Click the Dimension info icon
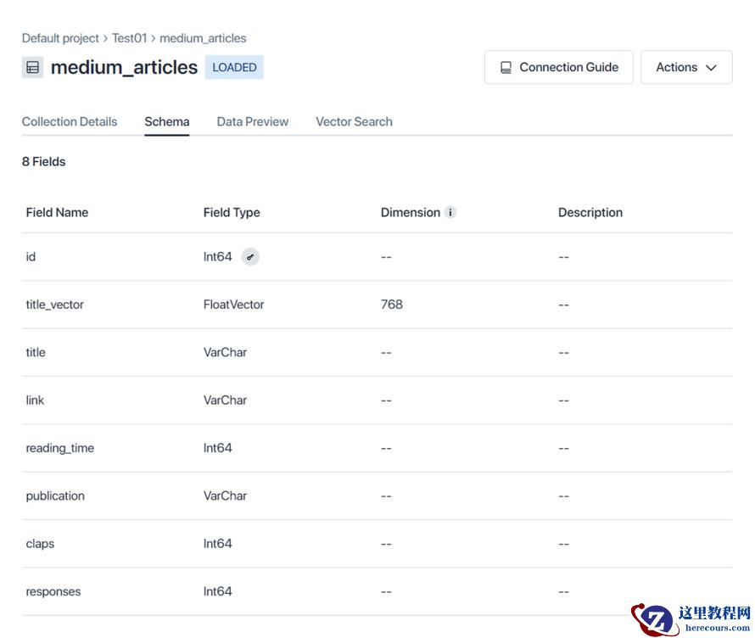The height and width of the screenshot is (638, 755). click(450, 212)
